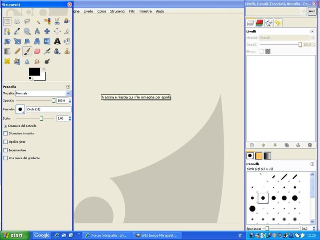The height and width of the screenshot is (240, 320).
Task: Toggle the Blocca pixel lock checkbox
Action: [x=262, y=52]
